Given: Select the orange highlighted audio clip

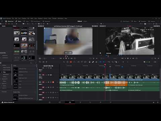Looking at the screenshot, I should [x=116, y=83].
